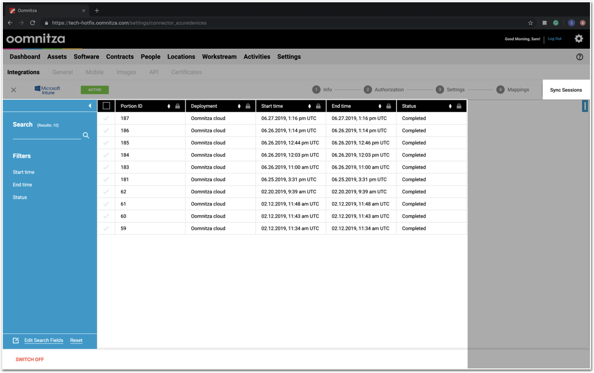Screen dimensions: 594x373
Task: Sort by the Start time column arrows
Action: [310, 106]
